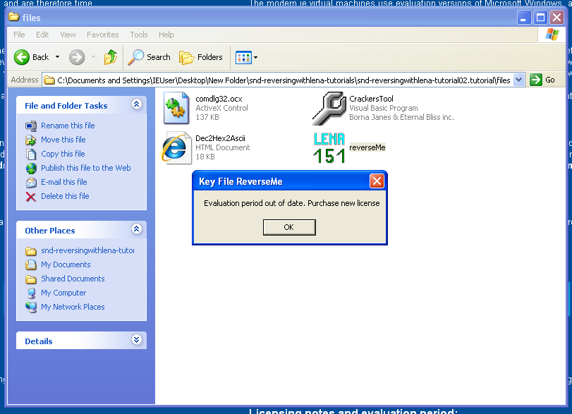Click the CrackersTool file name

(x=372, y=99)
